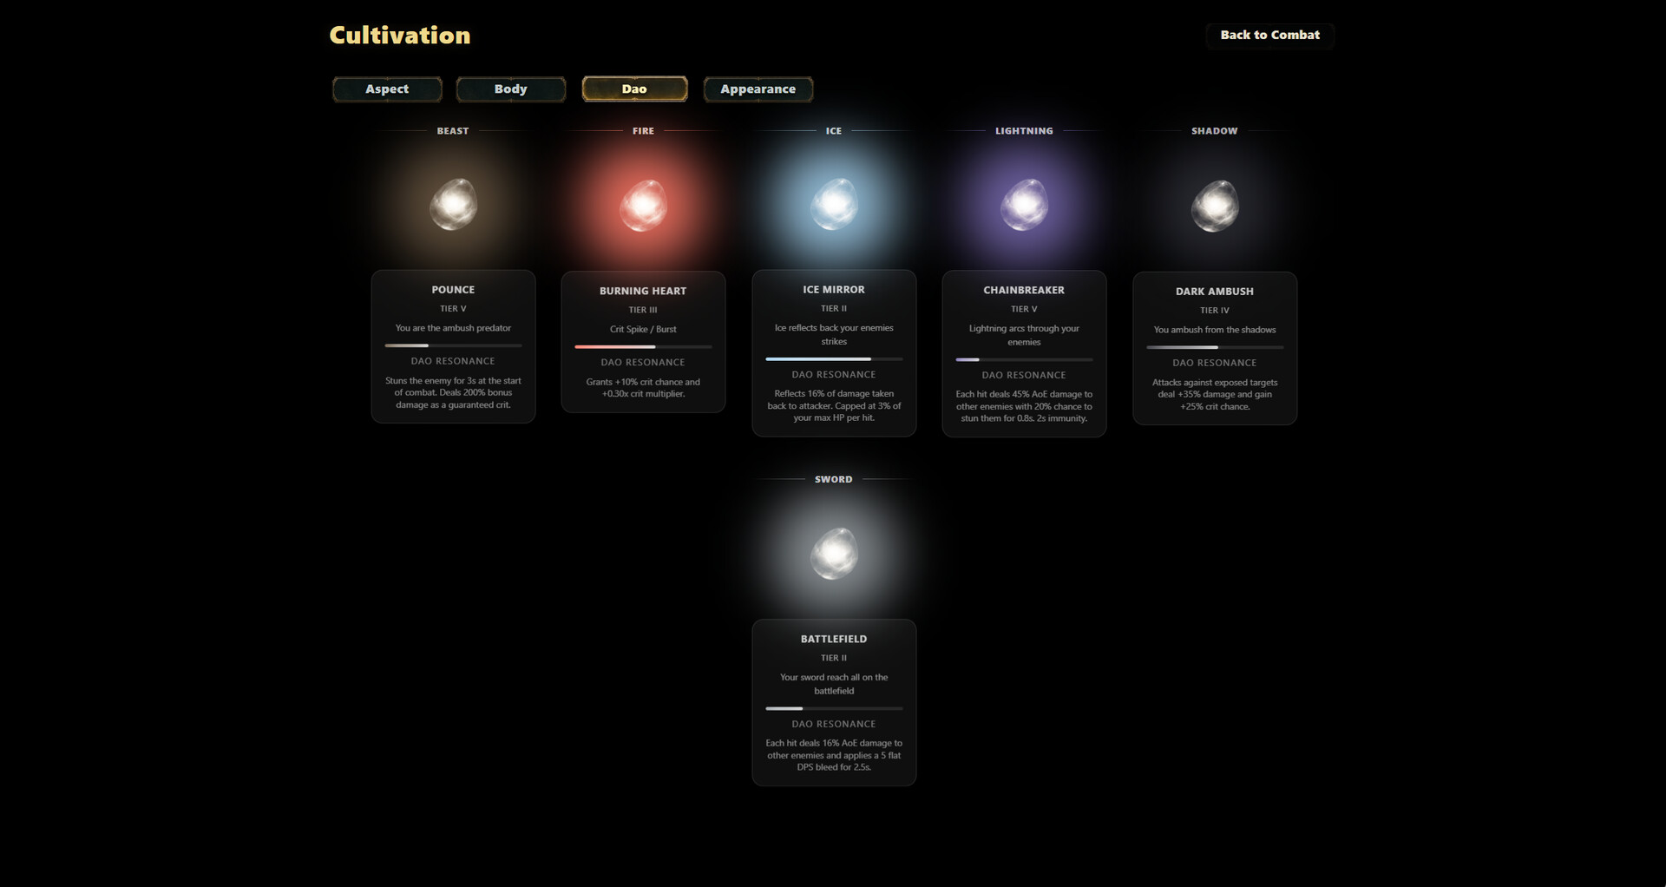The image size is (1666, 887).
Task: Click the ICE column heading
Action: (x=834, y=131)
